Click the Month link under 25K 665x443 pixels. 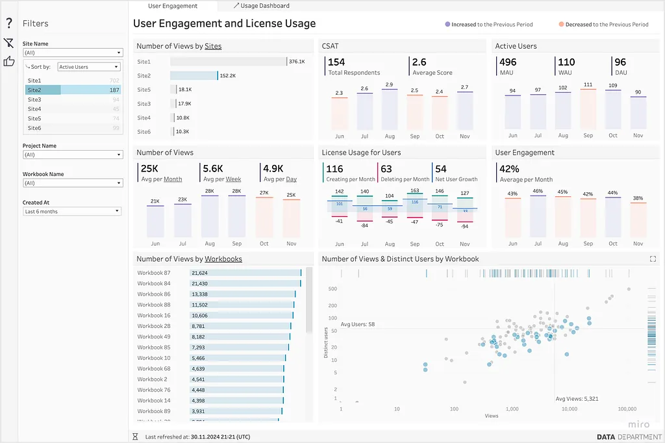click(x=173, y=179)
